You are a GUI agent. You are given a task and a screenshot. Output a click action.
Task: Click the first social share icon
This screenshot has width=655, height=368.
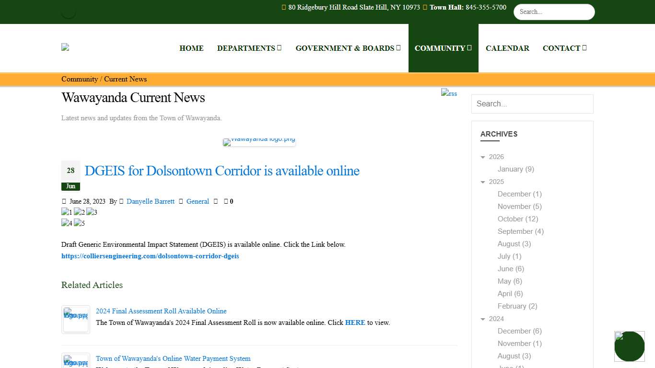[x=66, y=212]
